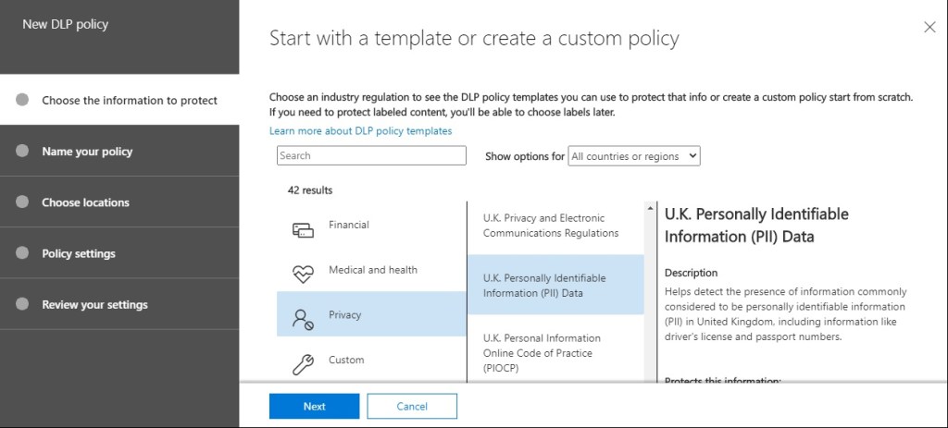This screenshot has width=948, height=428.
Task: Open the 'All countries or regions' dropdown
Action: [x=634, y=156]
